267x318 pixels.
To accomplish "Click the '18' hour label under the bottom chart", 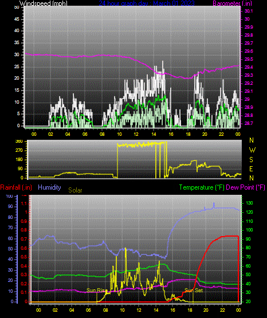I will click(x=190, y=310).
